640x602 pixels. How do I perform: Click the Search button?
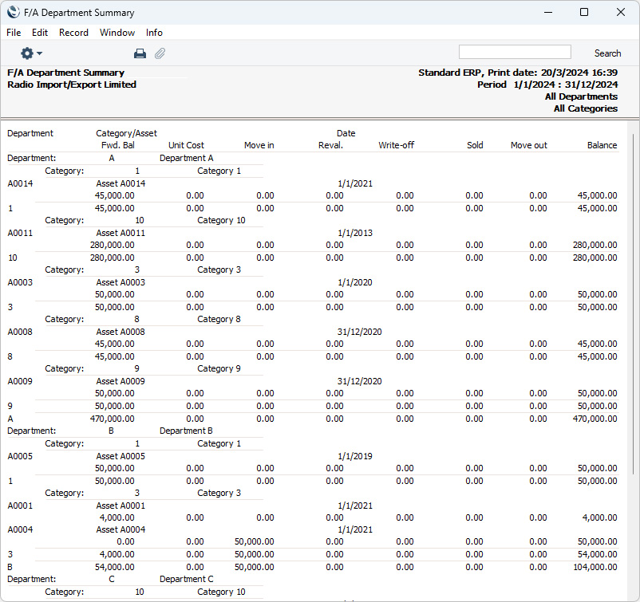[x=606, y=53]
